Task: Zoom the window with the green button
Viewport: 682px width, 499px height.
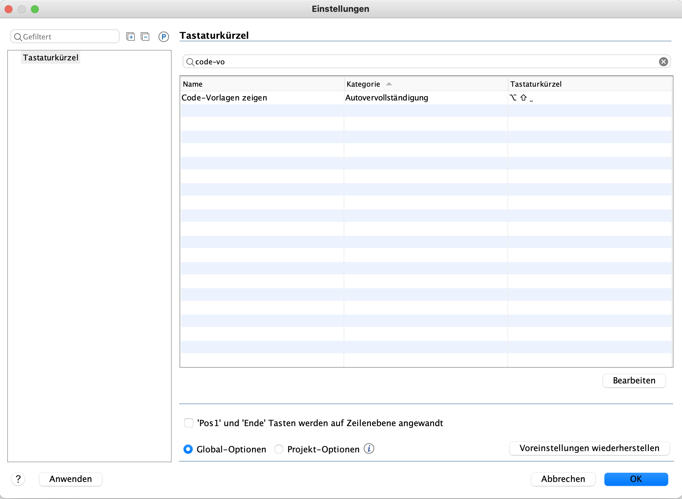Action: click(35, 9)
